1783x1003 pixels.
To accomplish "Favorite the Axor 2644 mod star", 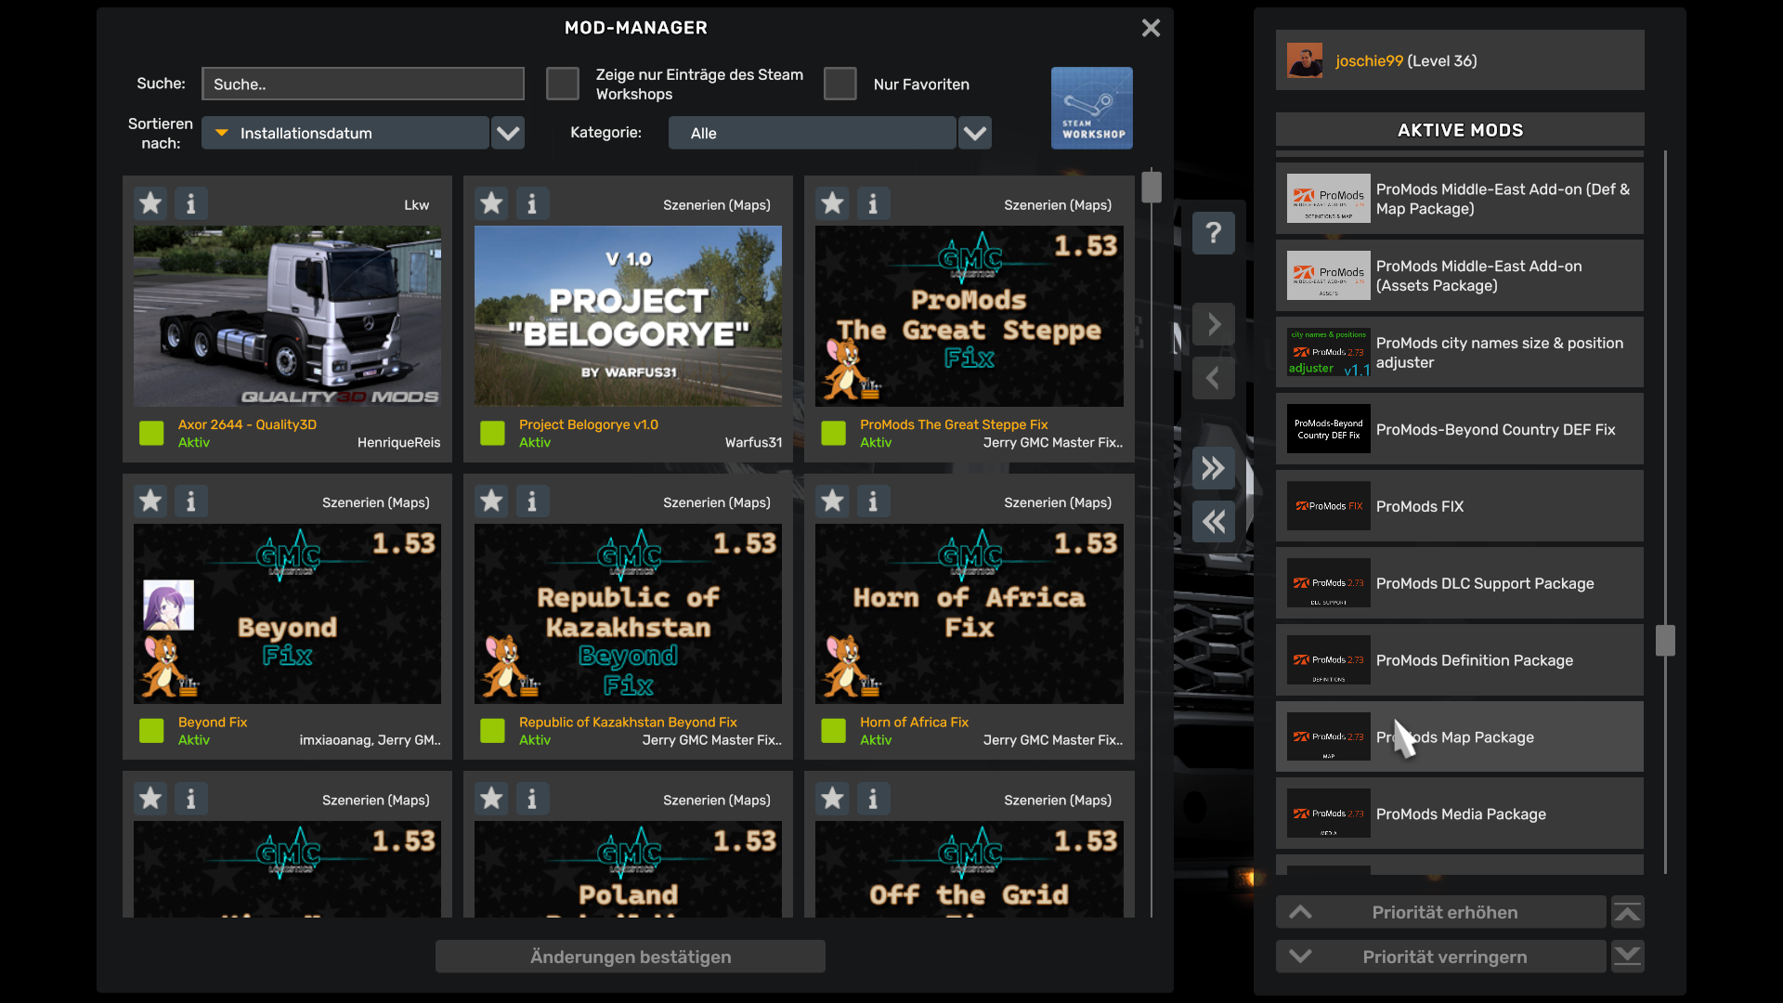I will pyautogui.click(x=150, y=203).
